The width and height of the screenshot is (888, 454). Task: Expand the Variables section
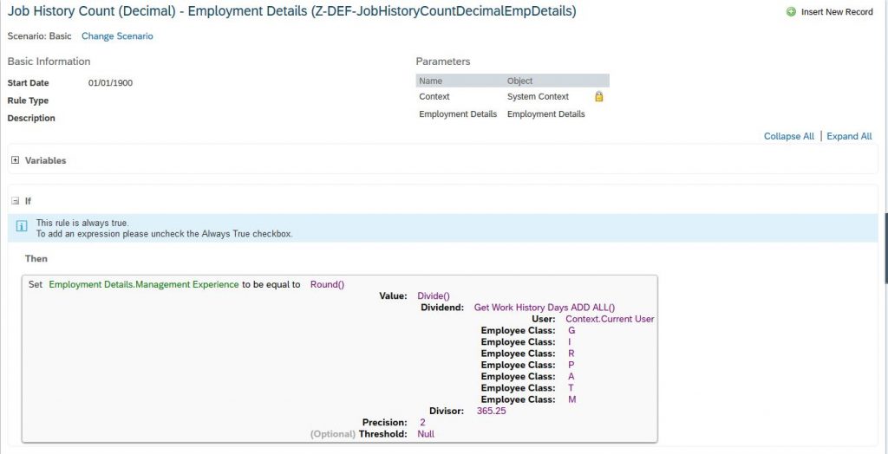click(x=16, y=160)
